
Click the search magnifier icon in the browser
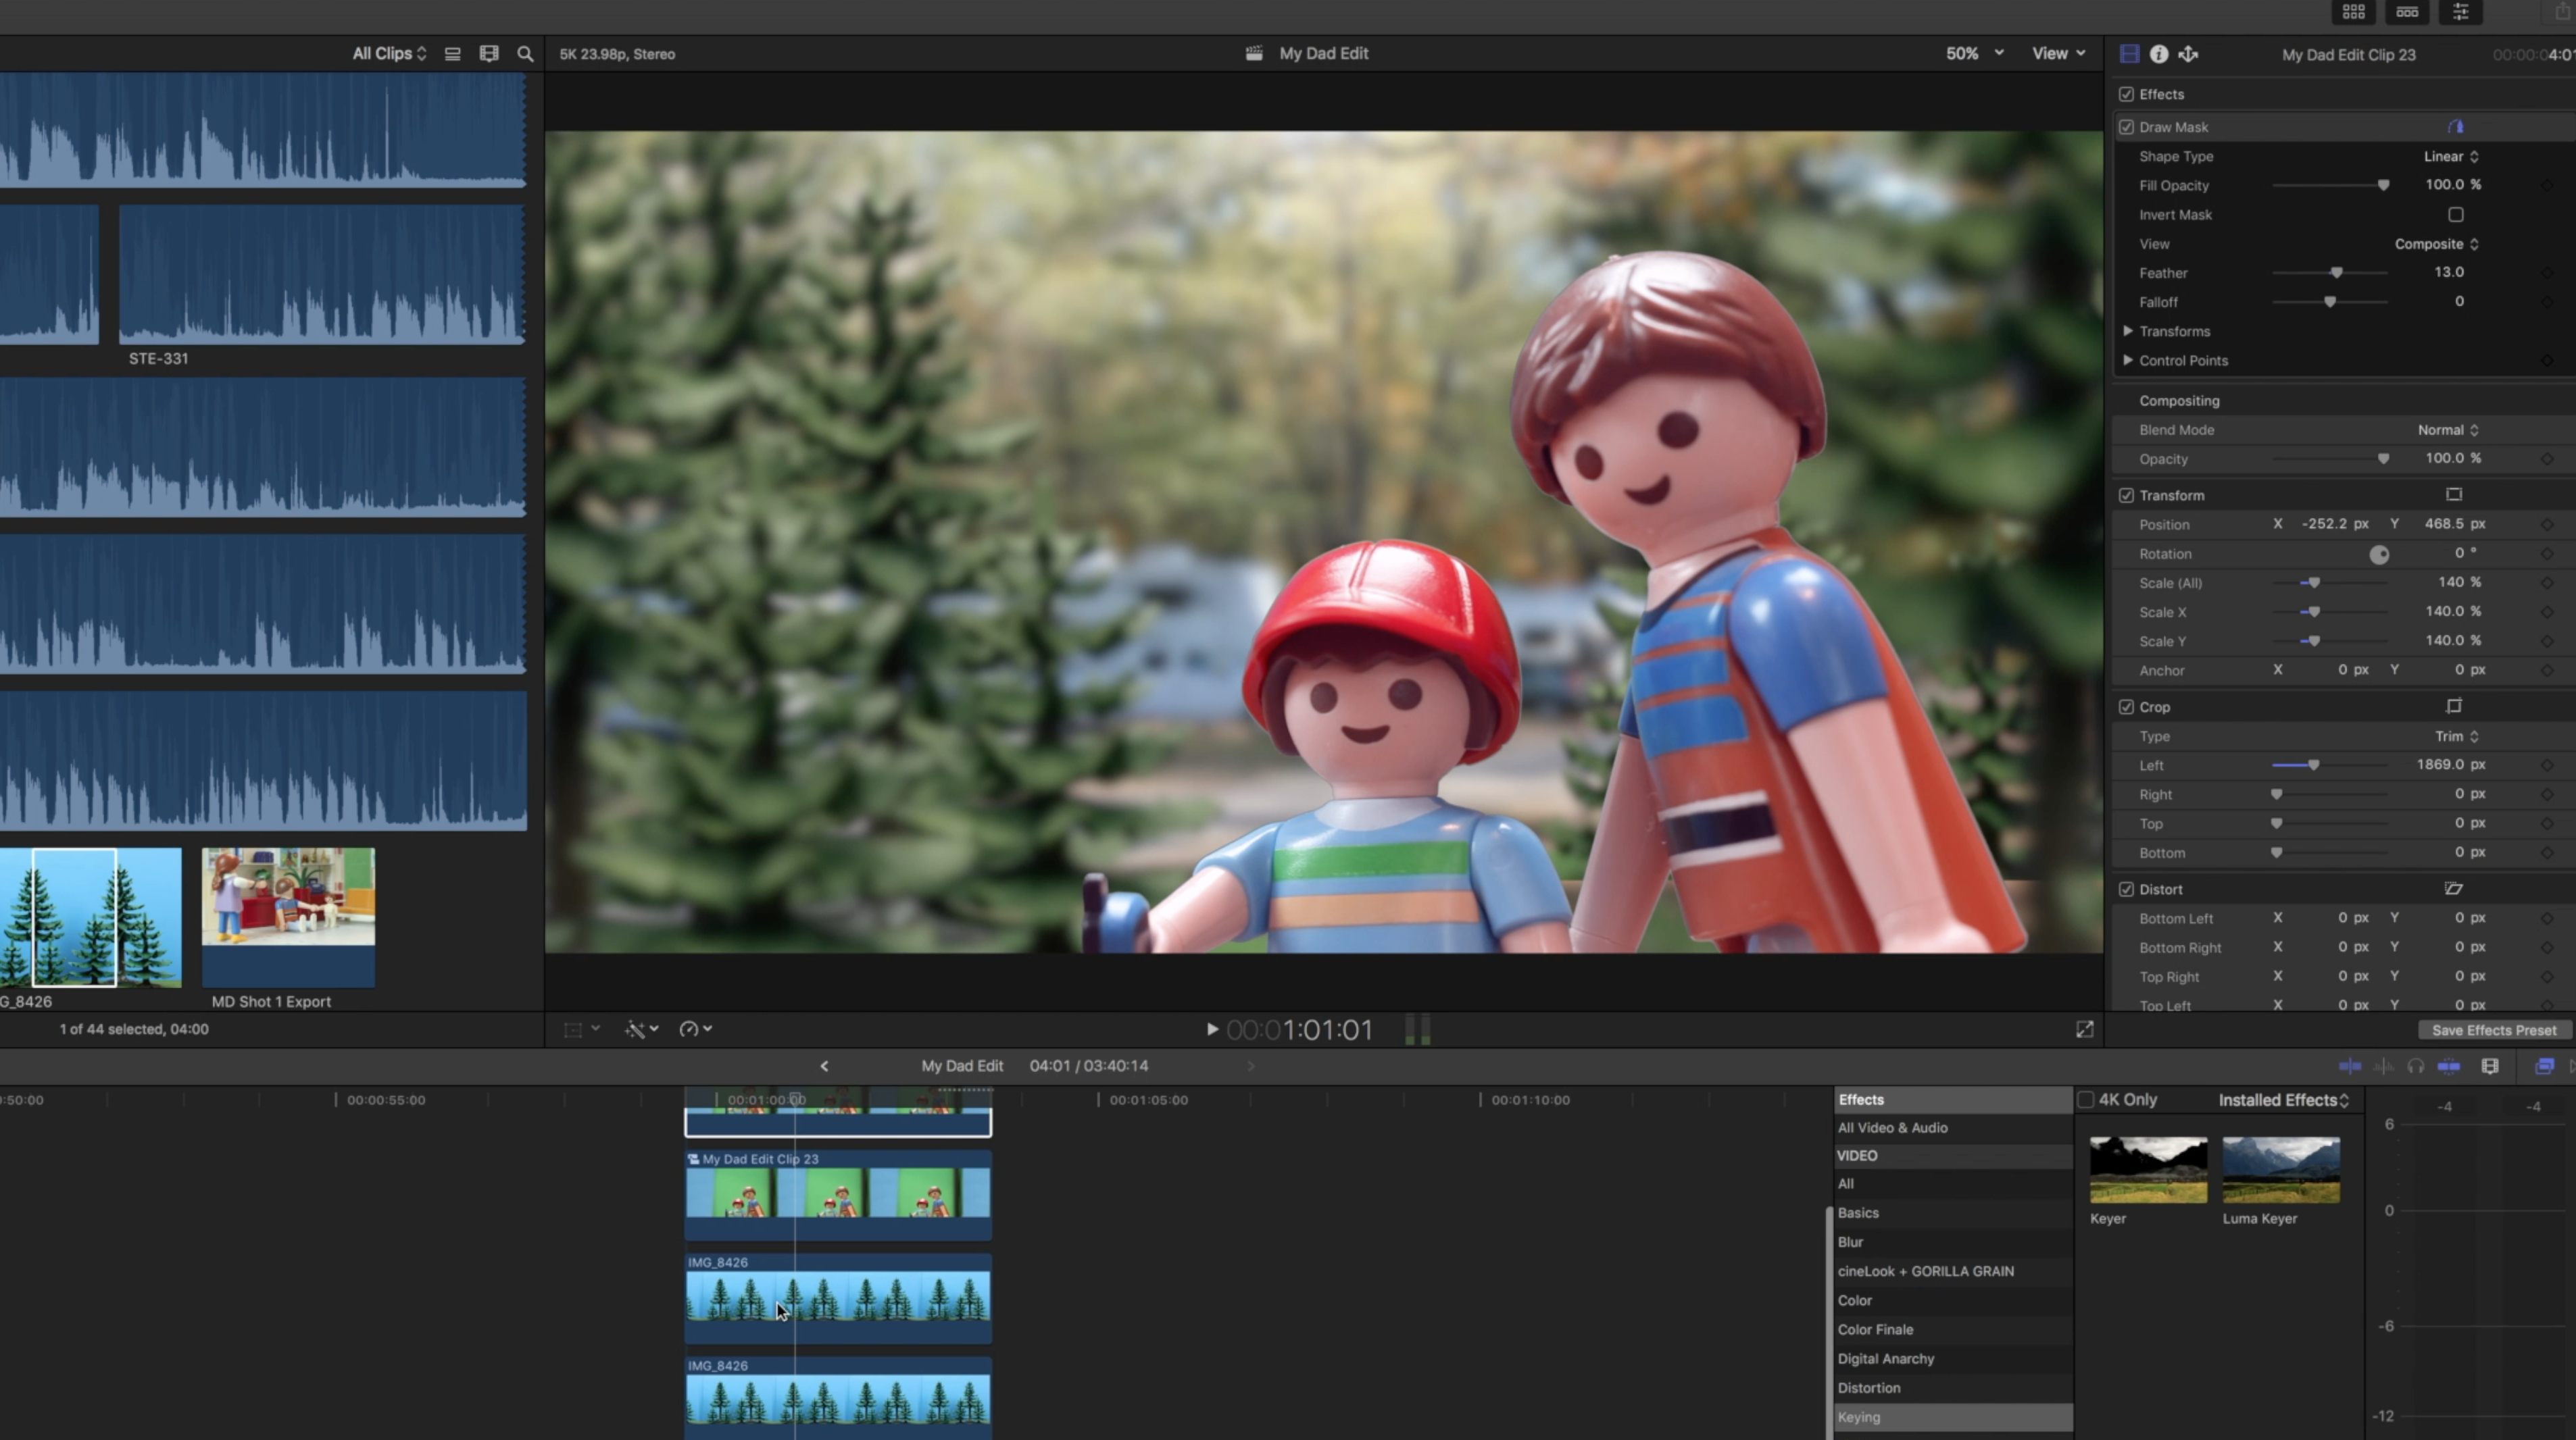click(525, 54)
